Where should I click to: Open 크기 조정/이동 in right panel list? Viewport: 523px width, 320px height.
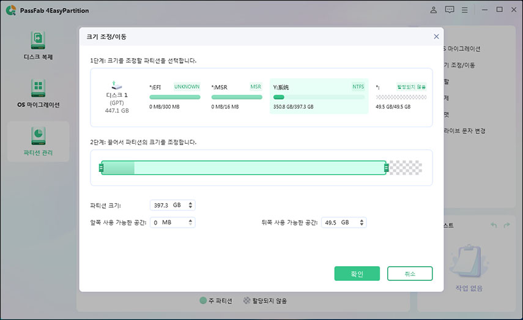(x=459, y=65)
